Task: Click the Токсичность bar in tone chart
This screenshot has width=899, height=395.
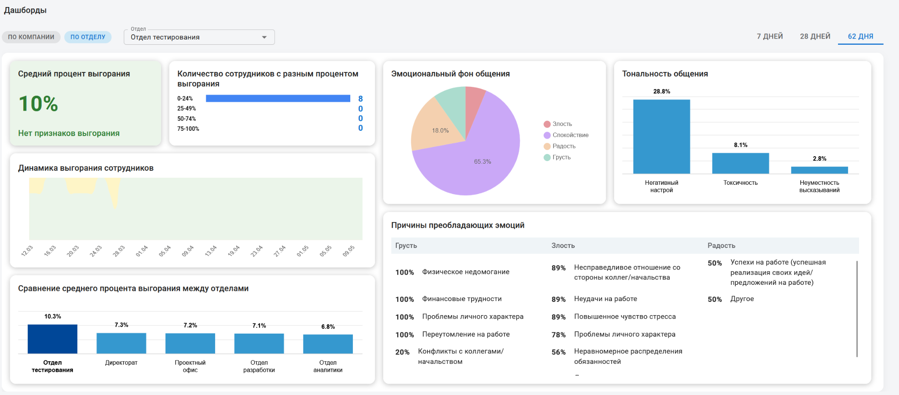Action: [741, 163]
